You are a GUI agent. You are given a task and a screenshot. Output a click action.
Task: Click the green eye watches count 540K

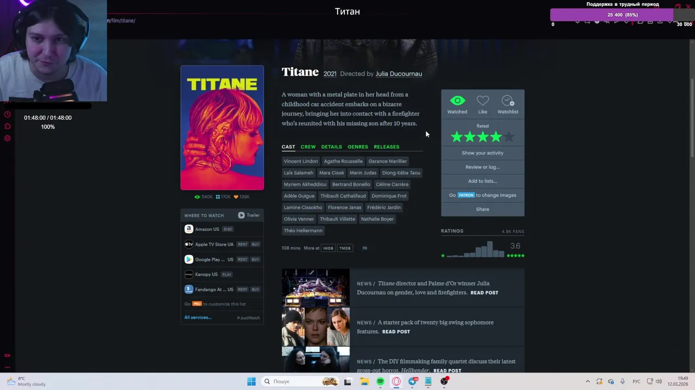click(204, 197)
